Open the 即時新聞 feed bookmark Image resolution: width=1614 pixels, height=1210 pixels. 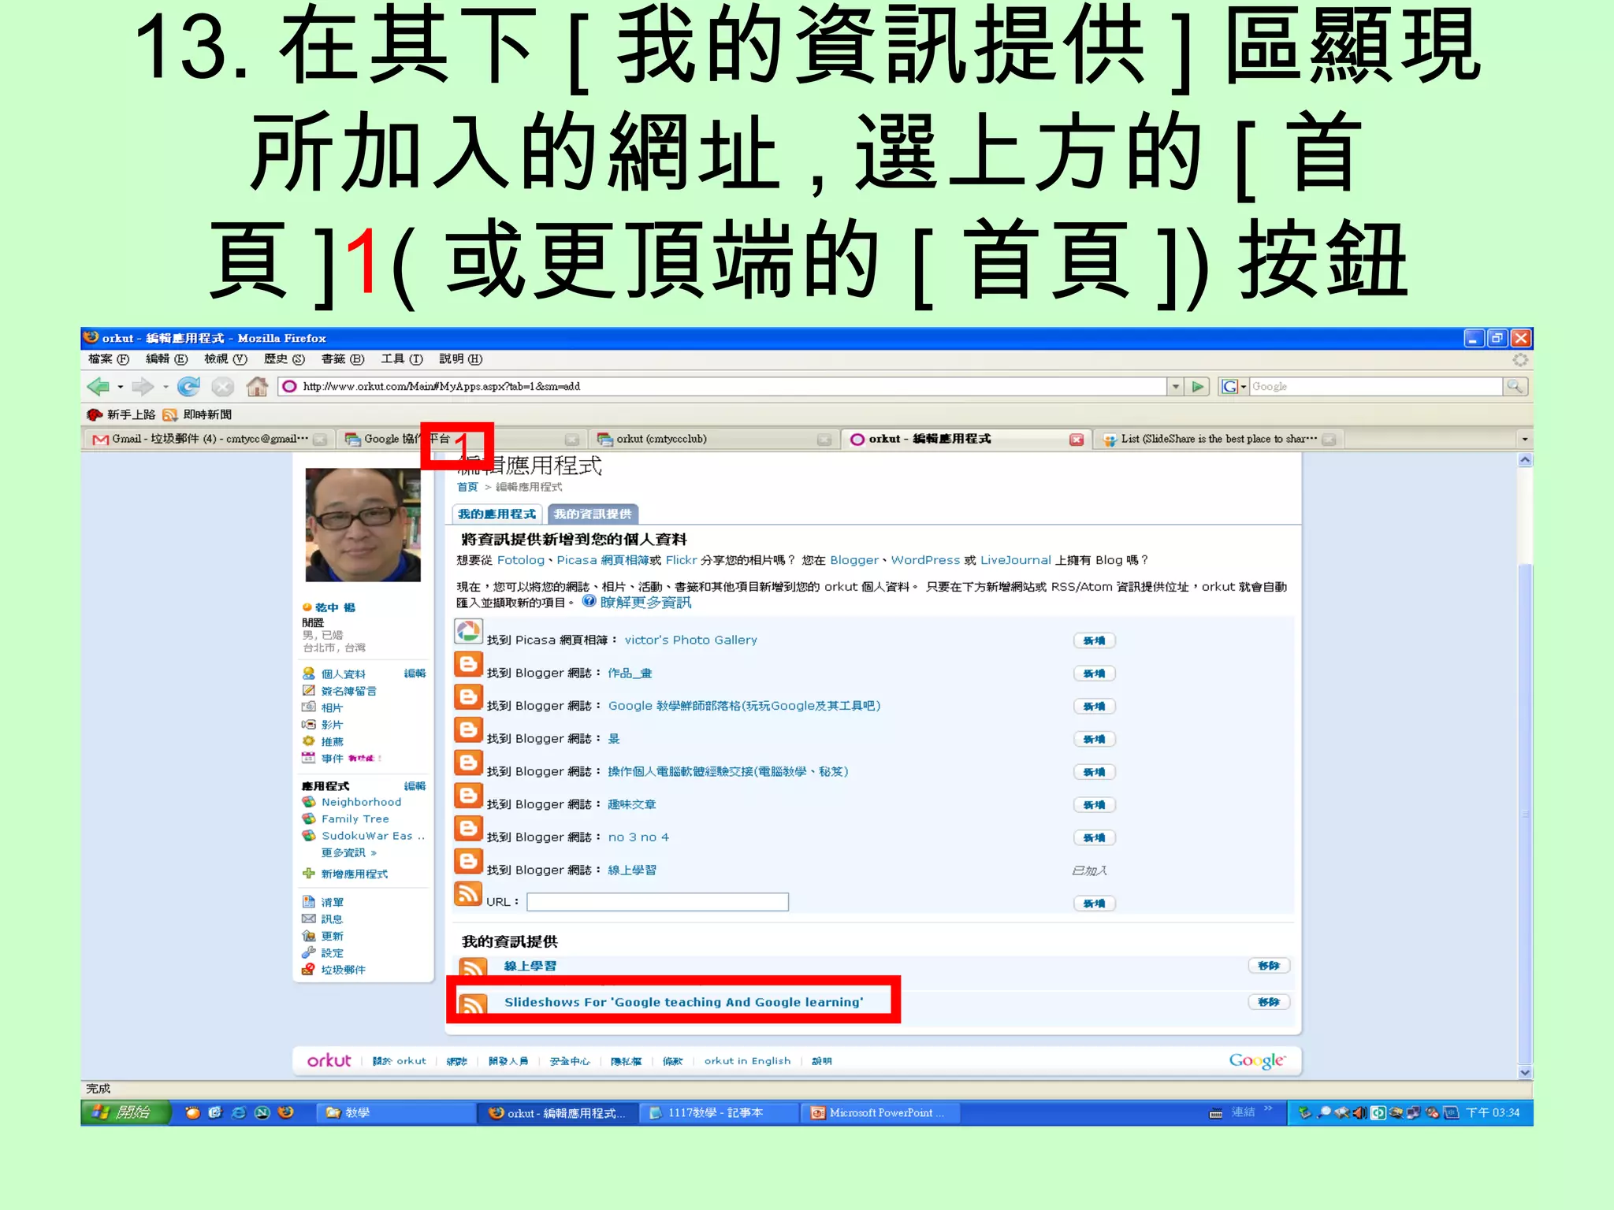click(x=197, y=414)
